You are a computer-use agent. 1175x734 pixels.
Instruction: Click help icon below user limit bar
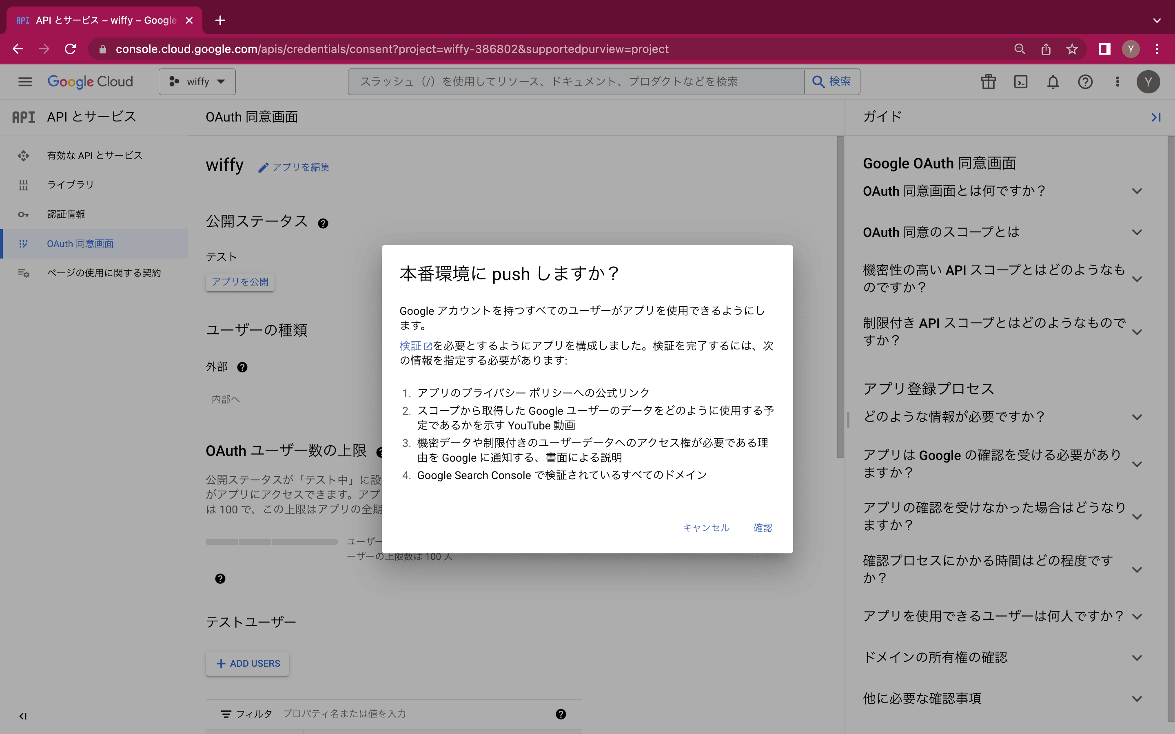tap(220, 579)
